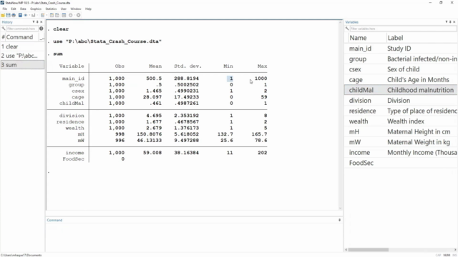Image resolution: width=458 pixels, height=257 pixels.
Task: Click the History panel info circle icon
Action: tap(42, 29)
